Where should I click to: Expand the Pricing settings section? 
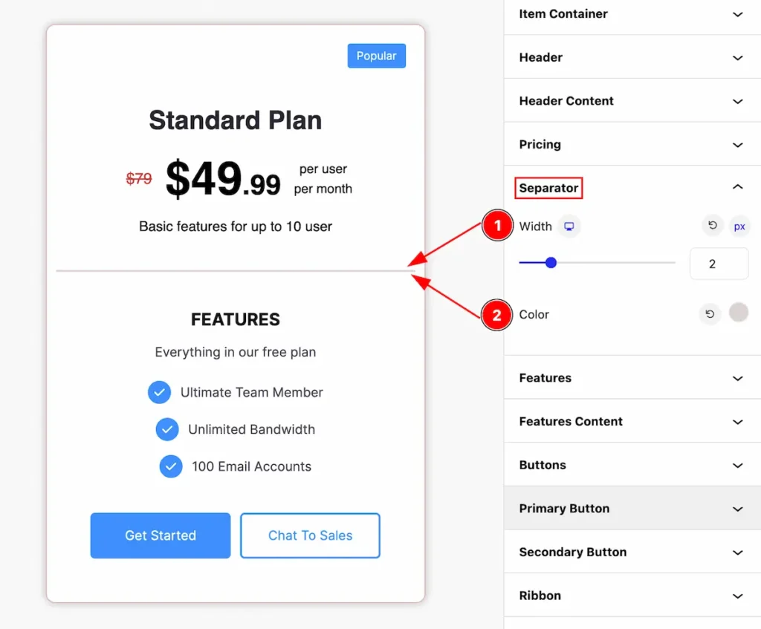coord(632,144)
